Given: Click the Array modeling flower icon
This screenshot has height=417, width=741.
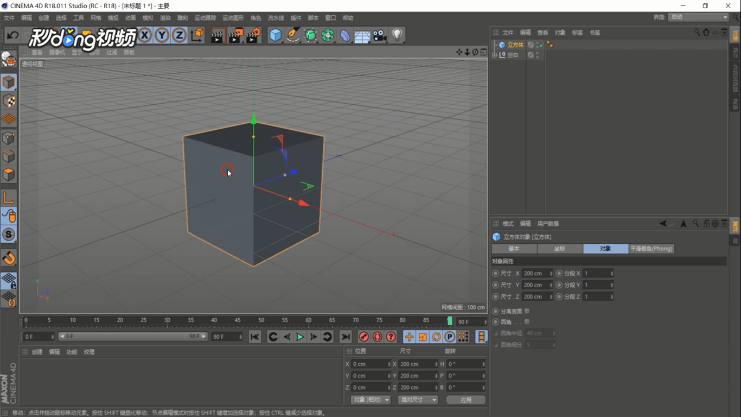Looking at the screenshot, I should (328, 35).
